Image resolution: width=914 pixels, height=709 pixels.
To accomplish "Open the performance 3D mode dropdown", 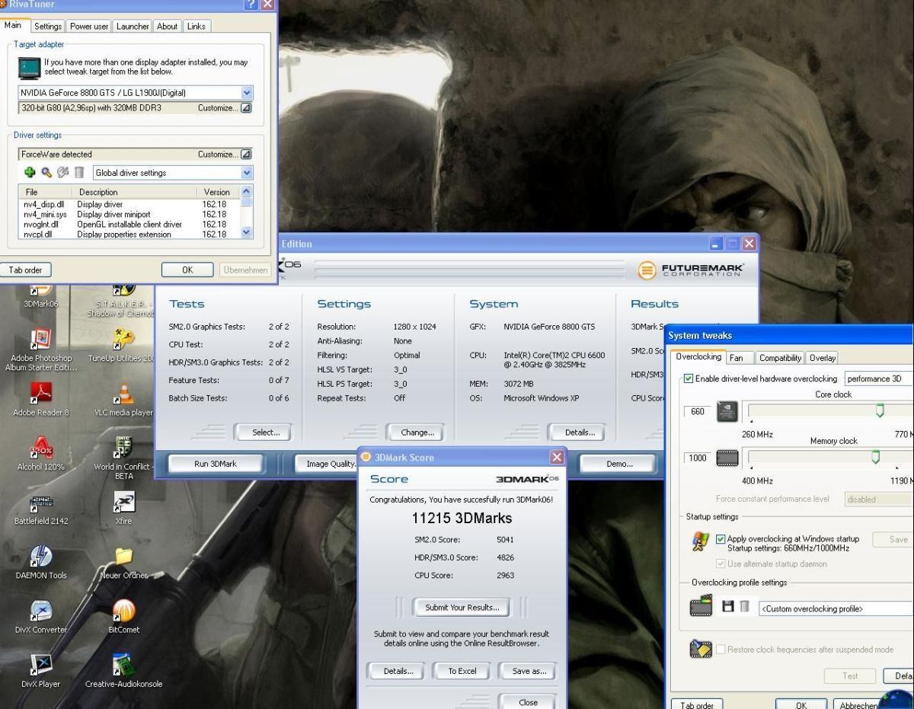I will coord(878,378).
